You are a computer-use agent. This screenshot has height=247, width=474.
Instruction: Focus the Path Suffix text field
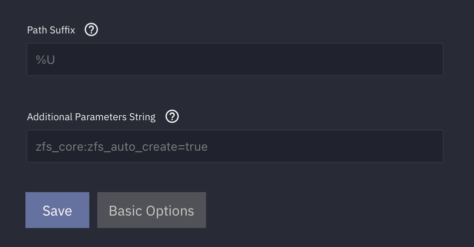(235, 59)
